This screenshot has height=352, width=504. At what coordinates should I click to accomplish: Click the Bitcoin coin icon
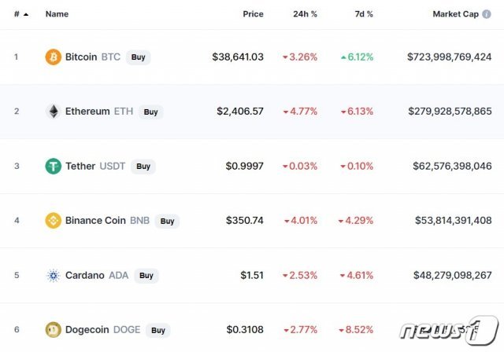point(53,57)
